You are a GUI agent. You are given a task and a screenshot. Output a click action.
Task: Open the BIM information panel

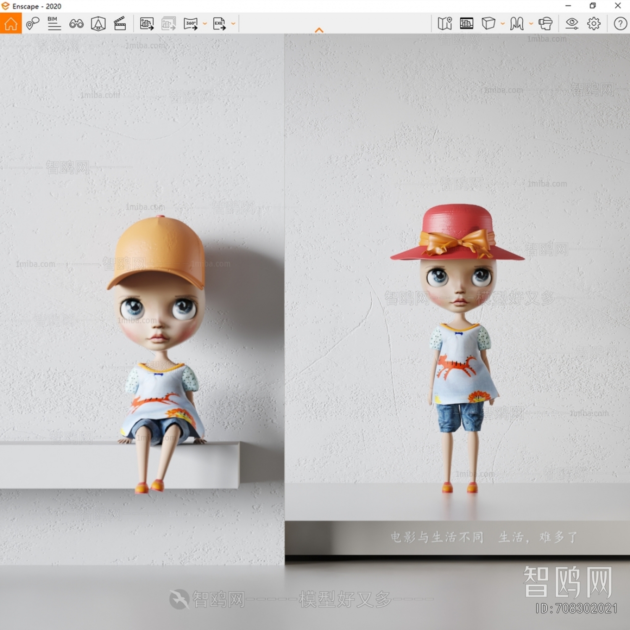tap(54, 24)
